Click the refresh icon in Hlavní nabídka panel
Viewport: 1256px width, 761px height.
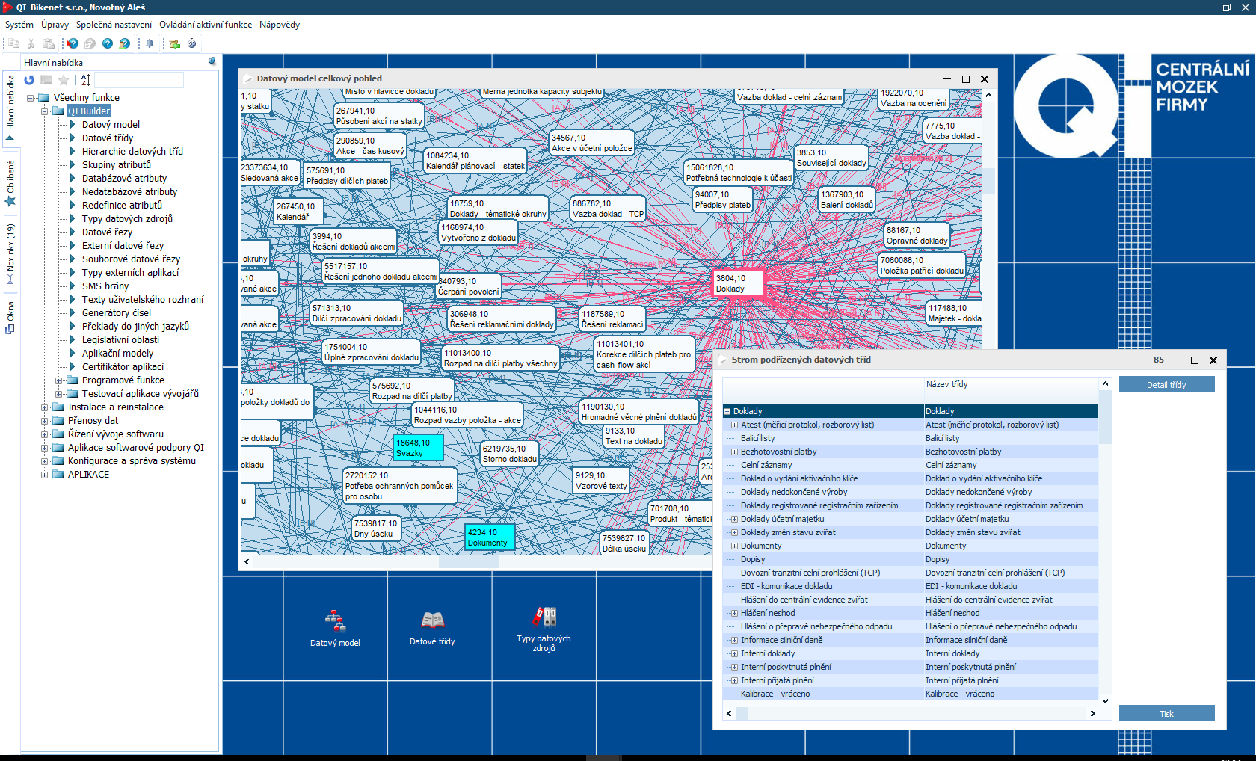click(29, 80)
